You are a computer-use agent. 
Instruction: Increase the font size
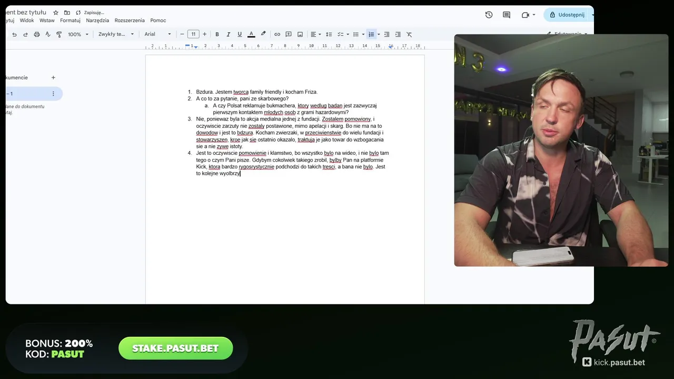click(x=204, y=34)
